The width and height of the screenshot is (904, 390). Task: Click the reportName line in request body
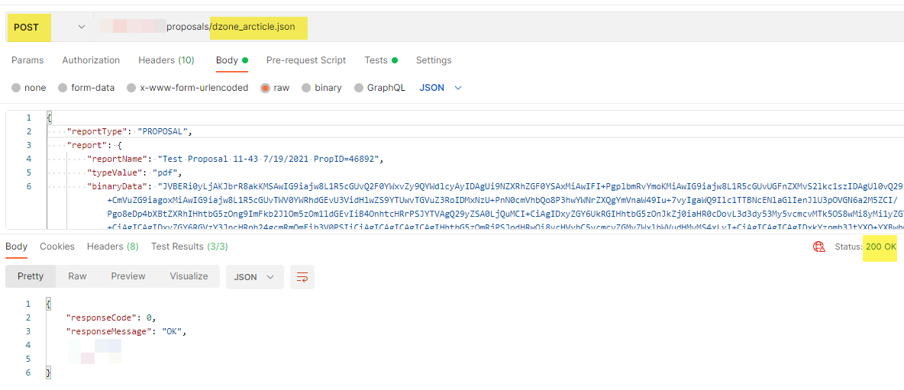pyautogui.click(x=234, y=159)
